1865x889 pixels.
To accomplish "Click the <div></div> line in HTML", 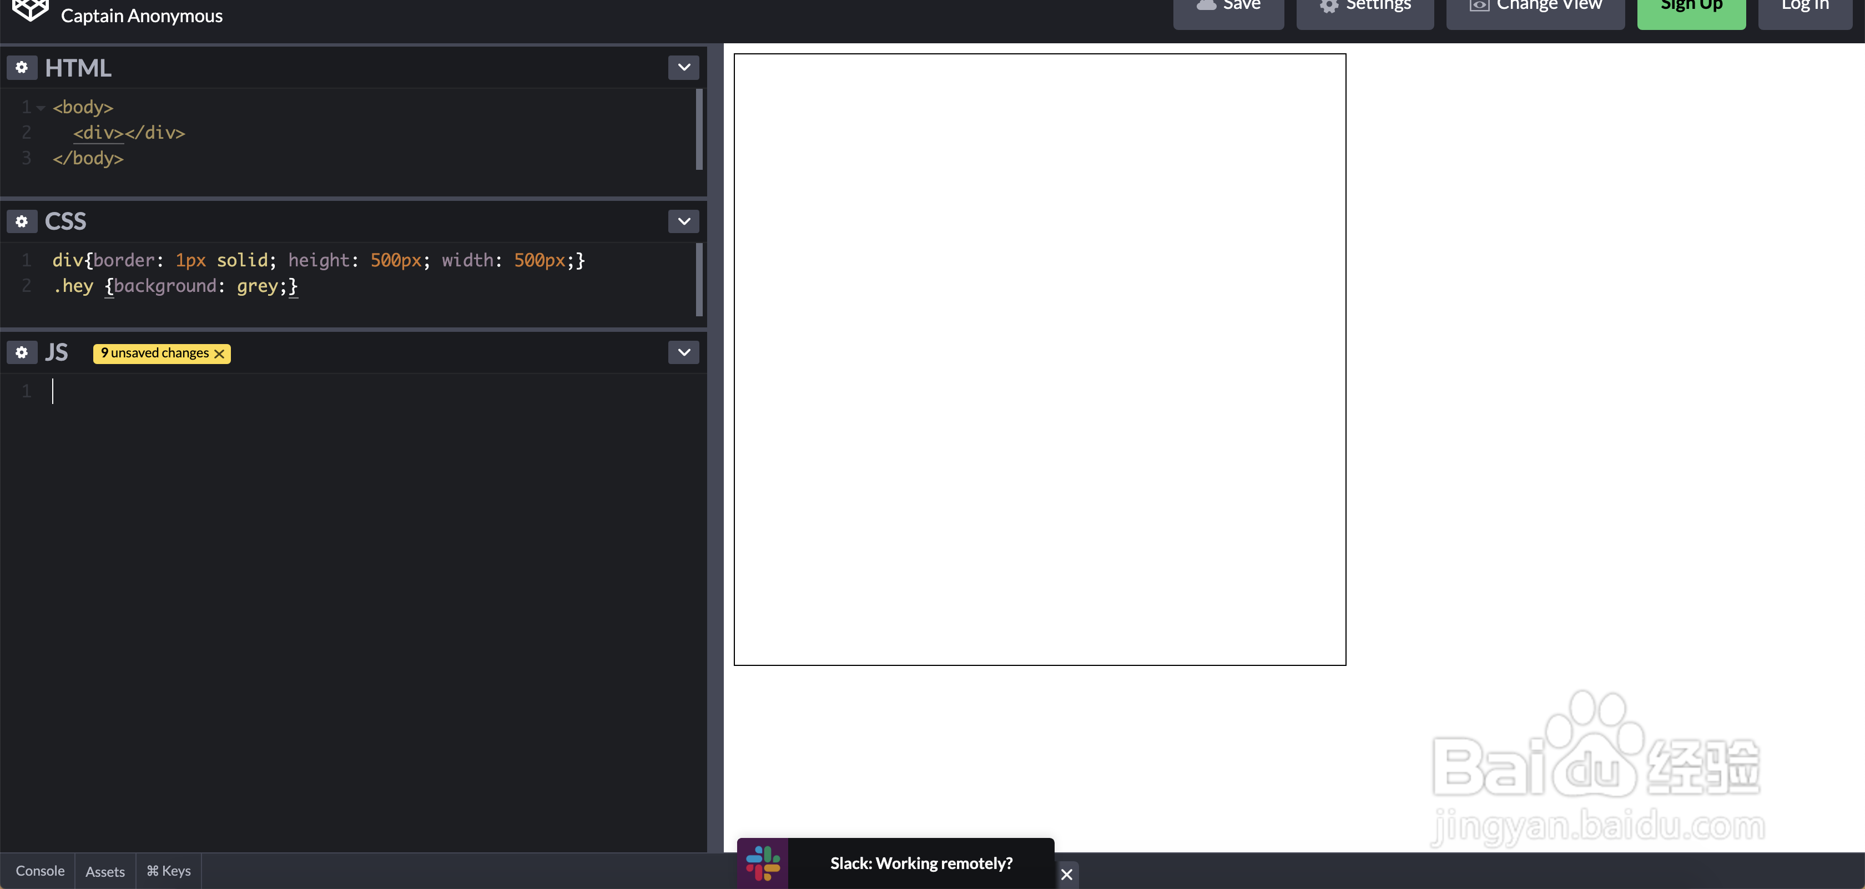I will click(x=129, y=133).
